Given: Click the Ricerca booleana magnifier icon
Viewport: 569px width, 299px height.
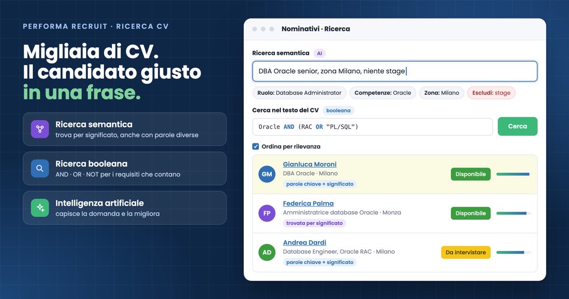Looking at the screenshot, I should (40, 168).
